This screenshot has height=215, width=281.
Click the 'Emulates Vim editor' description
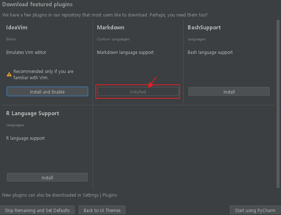[26, 52]
